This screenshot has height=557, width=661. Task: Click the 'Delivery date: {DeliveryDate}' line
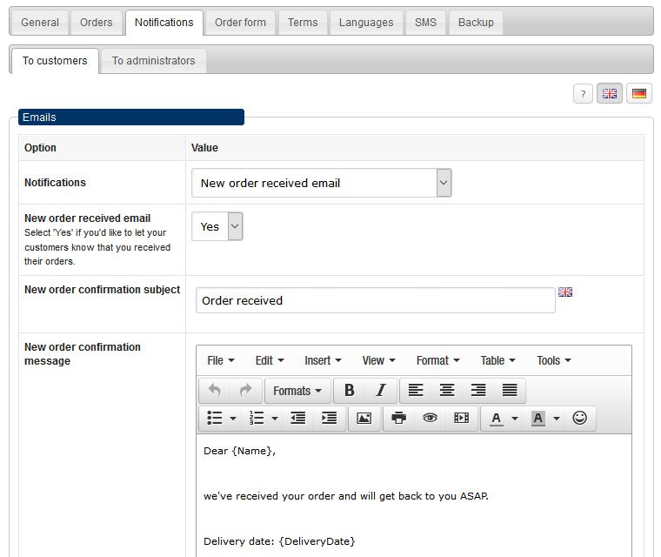coord(279,541)
